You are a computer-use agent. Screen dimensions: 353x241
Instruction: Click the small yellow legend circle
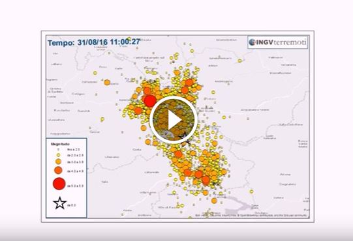click(x=58, y=155)
